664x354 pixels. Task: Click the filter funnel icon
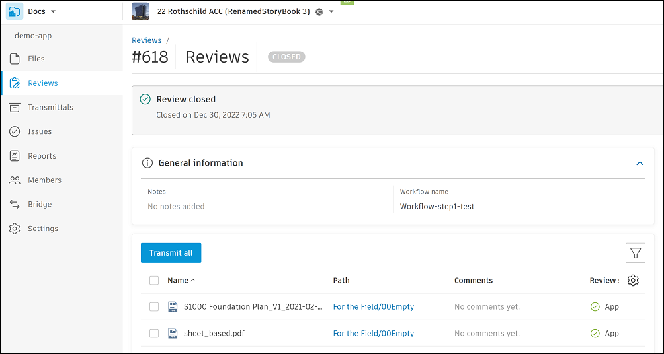coord(636,253)
